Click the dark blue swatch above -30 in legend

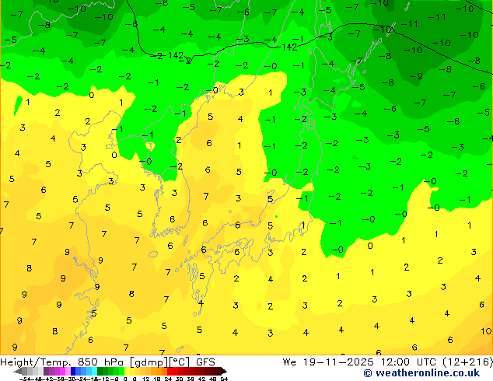pyautogui.click(x=73, y=371)
